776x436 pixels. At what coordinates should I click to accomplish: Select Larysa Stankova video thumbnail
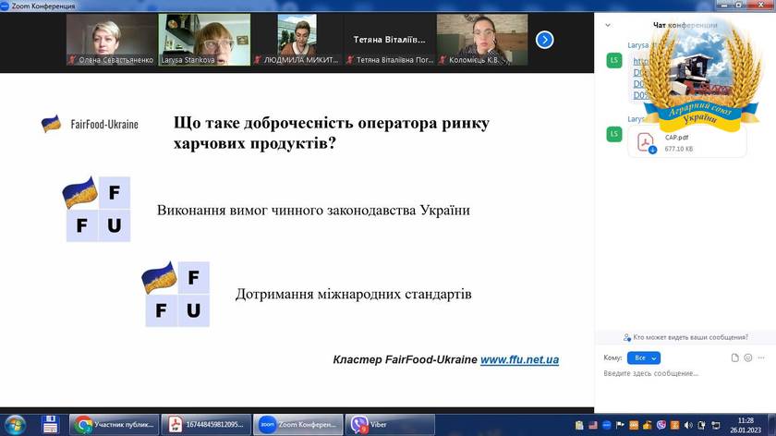(204, 40)
